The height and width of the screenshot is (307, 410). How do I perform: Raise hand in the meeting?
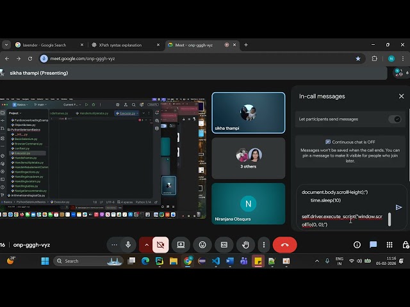(245, 244)
